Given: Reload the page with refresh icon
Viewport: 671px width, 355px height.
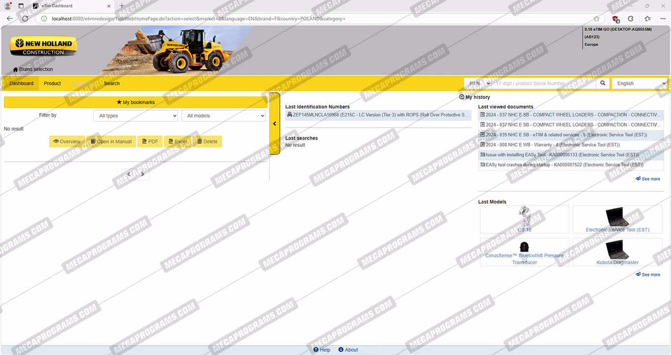Looking at the screenshot, I should point(25,19).
